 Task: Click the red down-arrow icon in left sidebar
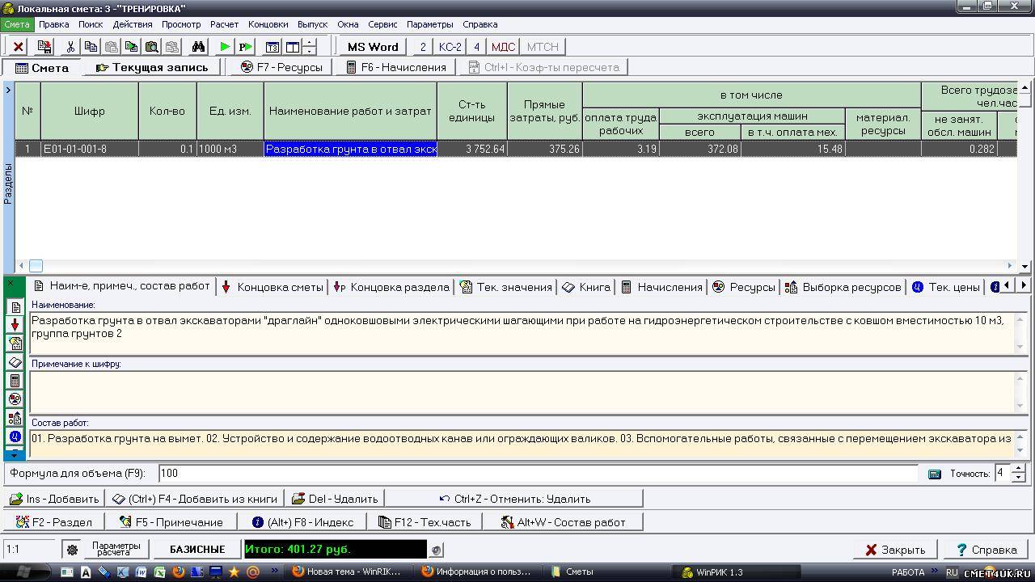(15, 325)
